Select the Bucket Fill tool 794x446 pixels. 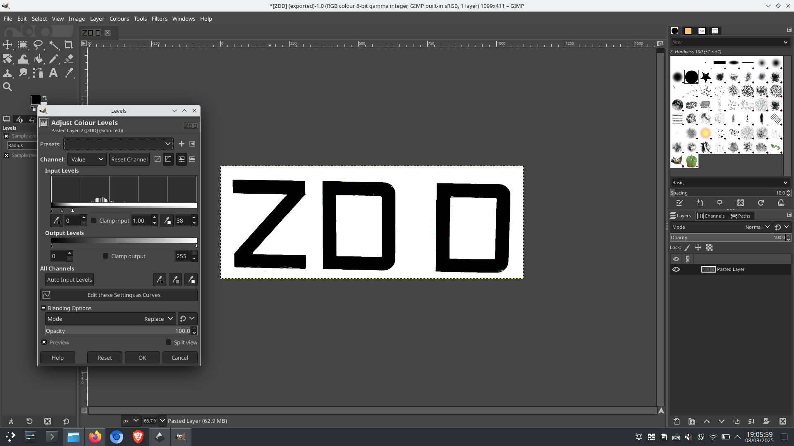pos(38,59)
